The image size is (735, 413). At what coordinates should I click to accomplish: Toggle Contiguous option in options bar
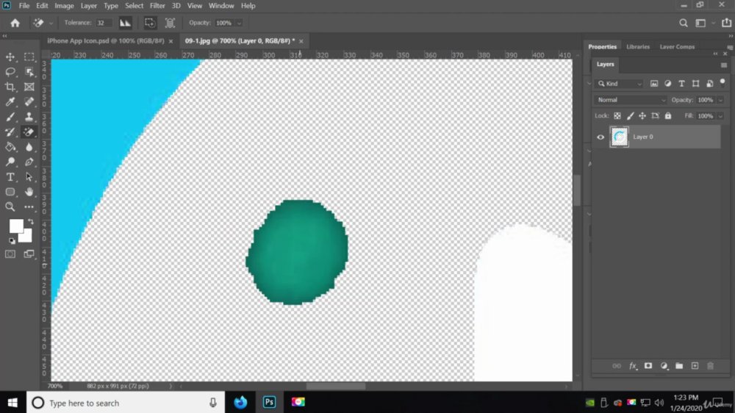tap(149, 23)
